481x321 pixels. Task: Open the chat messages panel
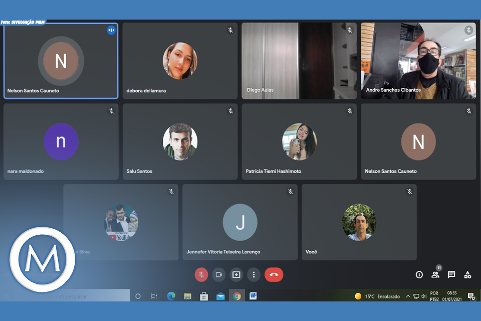(x=451, y=275)
